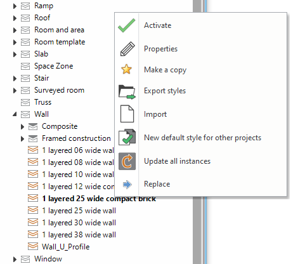298x264 pixels.
Task: Click the orange Update all instances icon
Action: [127, 161]
